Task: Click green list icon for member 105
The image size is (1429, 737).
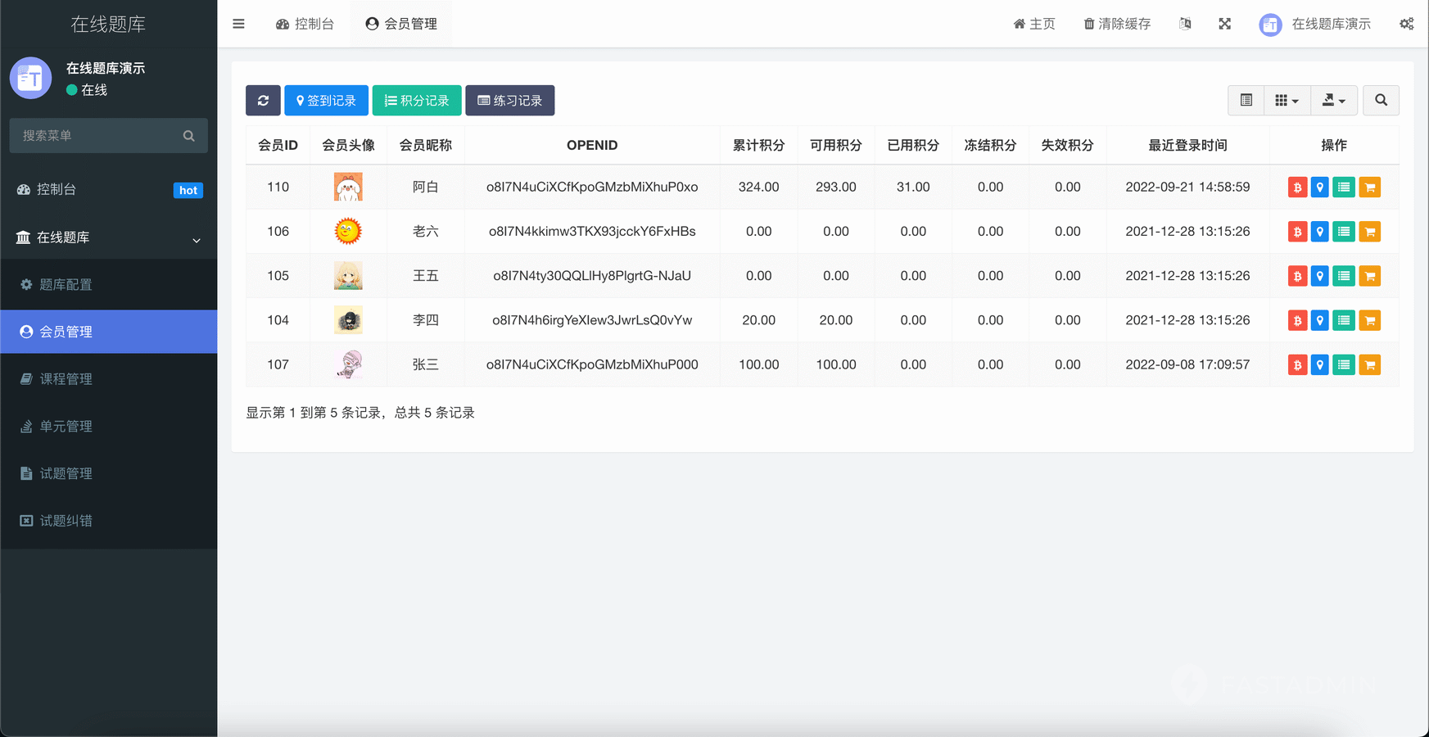Action: pos(1343,276)
